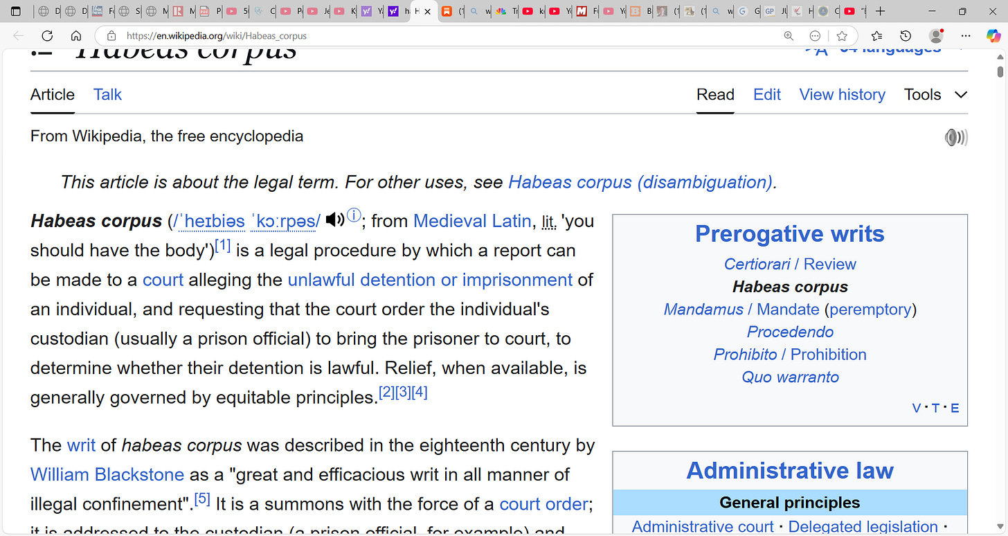The width and height of the screenshot is (1008, 536).
Task: Open the user profile avatar
Action: 936,36
